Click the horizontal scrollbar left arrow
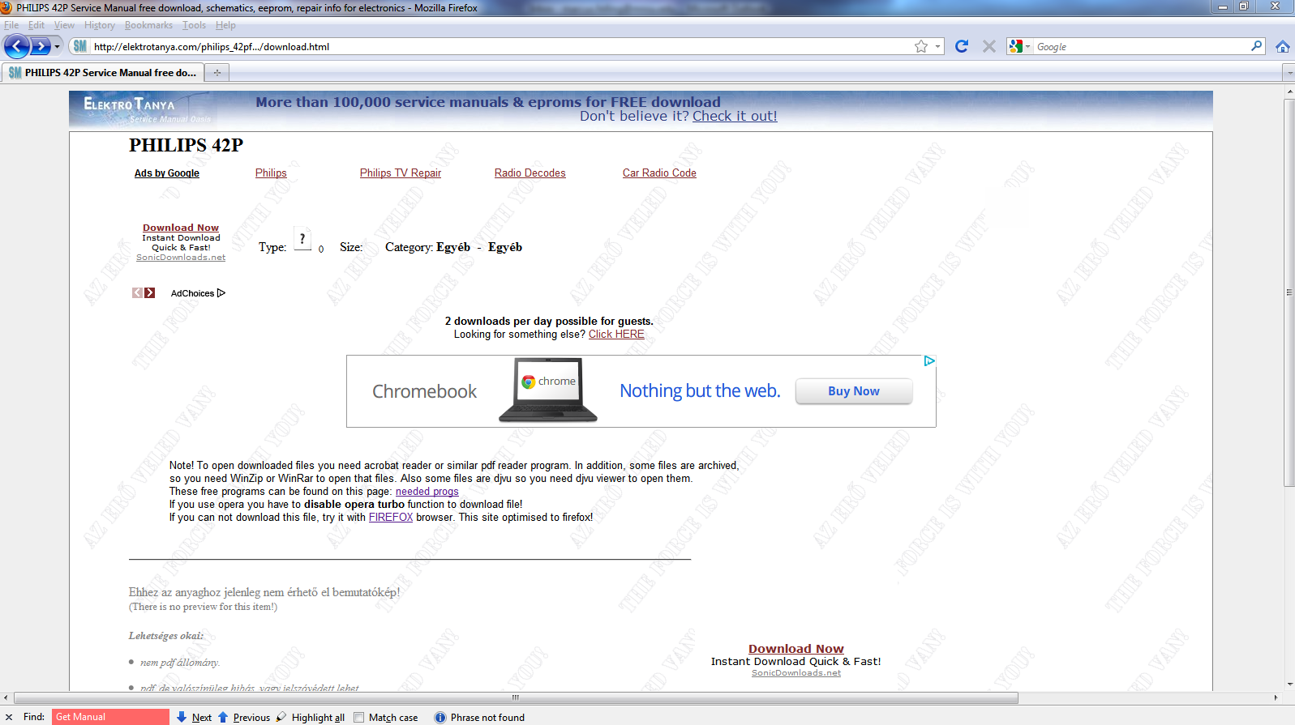The width and height of the screenshot is (1295, 725). pos(6,697)
